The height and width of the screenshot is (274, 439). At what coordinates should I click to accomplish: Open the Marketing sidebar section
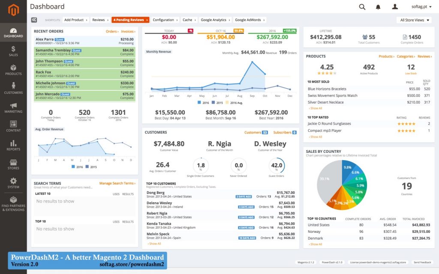pyautogui.click(x=13, y=107)
